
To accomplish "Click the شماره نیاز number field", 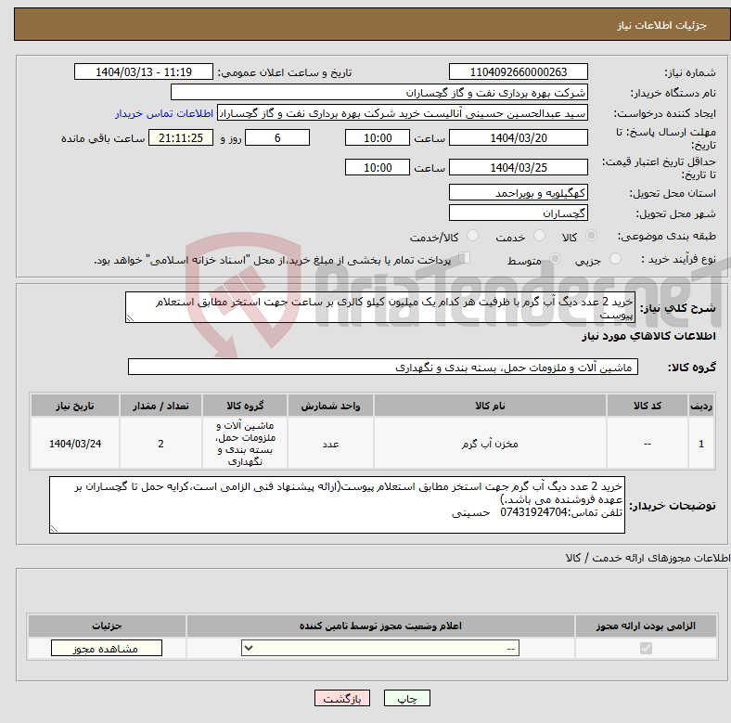I will [x=518, y=71].
